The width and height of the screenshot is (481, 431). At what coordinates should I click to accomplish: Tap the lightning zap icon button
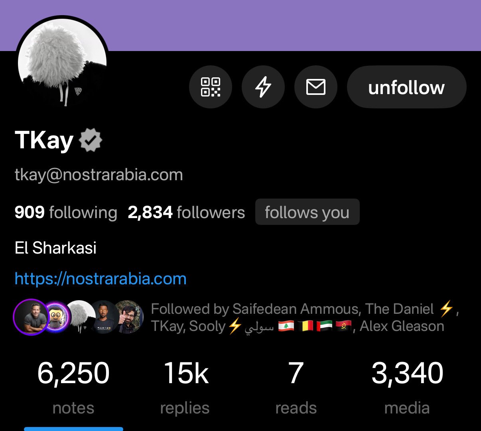[263, 87]
